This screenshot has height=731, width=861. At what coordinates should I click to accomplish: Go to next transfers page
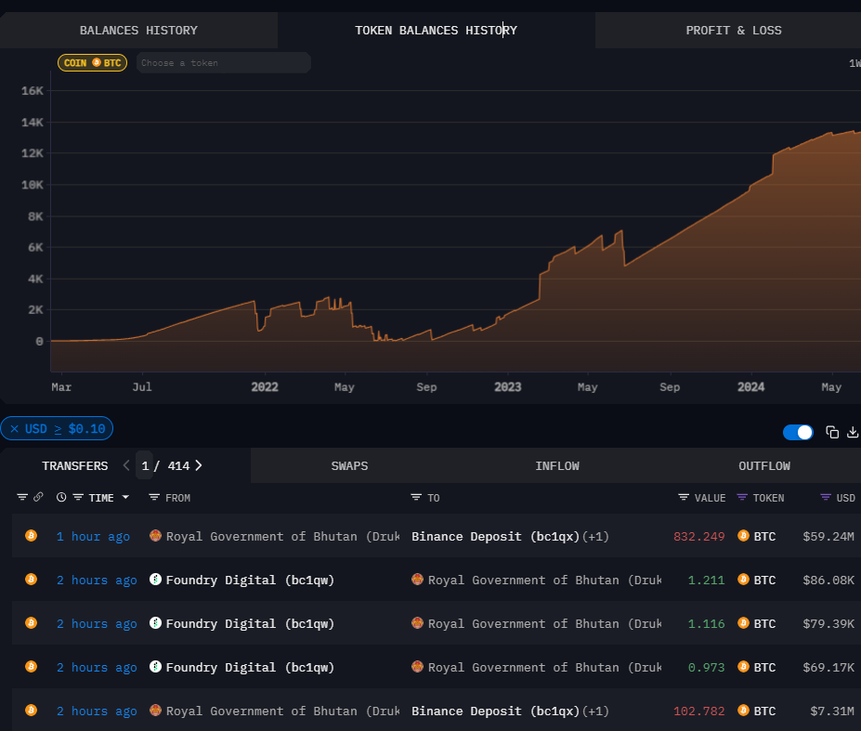click(199, 465)
